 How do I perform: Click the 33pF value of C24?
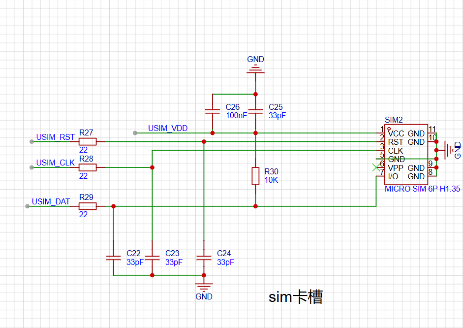point(225,262)
